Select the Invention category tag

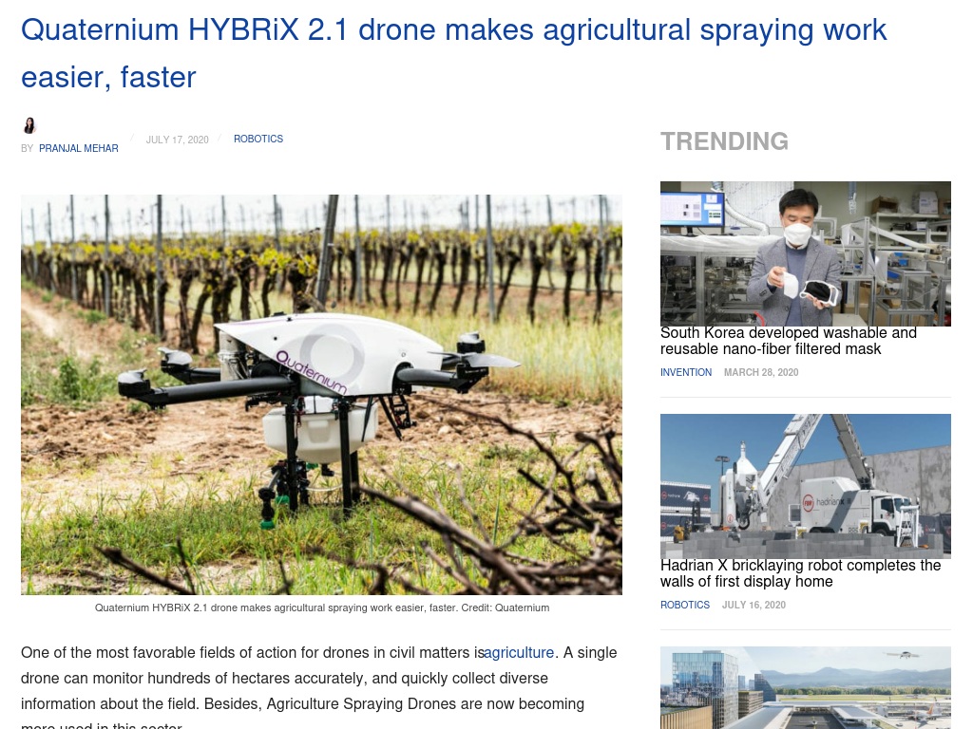pos(686,372)
